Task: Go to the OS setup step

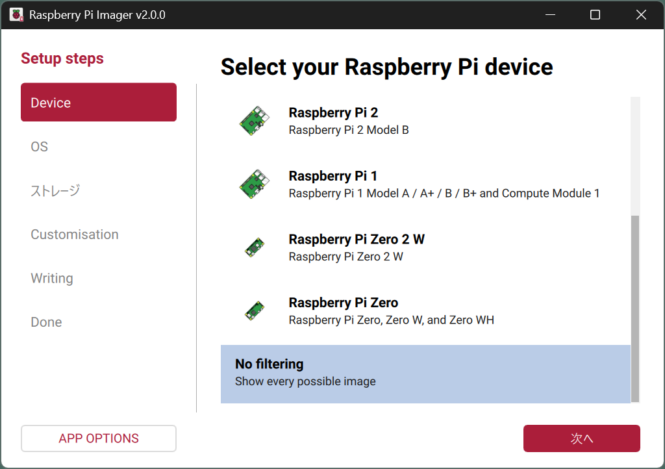Action: 40,147
